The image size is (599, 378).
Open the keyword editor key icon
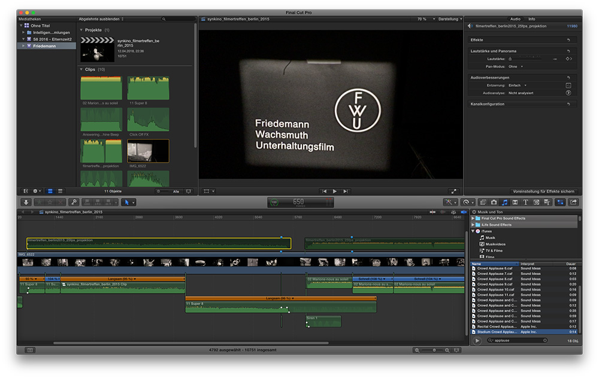74,202
